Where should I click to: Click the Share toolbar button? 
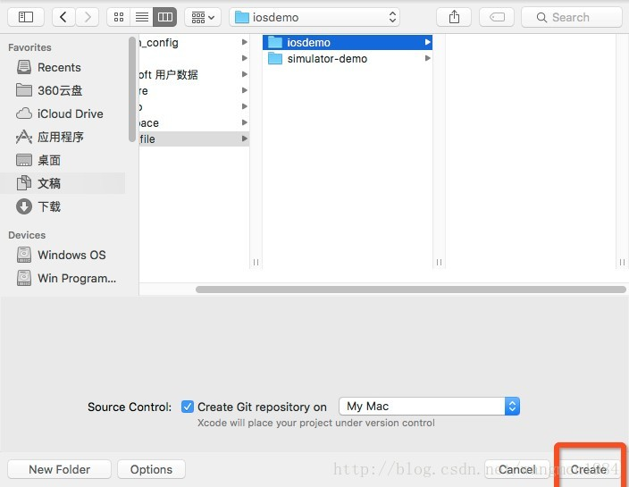(x=454, y=17)
